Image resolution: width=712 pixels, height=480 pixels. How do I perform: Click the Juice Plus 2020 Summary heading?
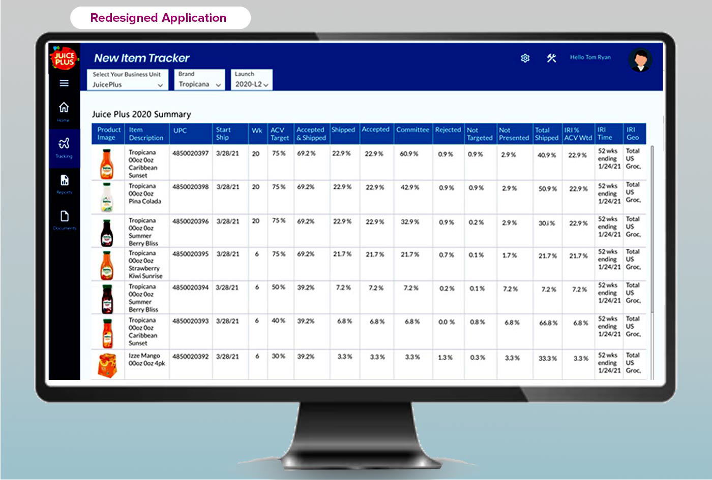(x=141, y=114)
